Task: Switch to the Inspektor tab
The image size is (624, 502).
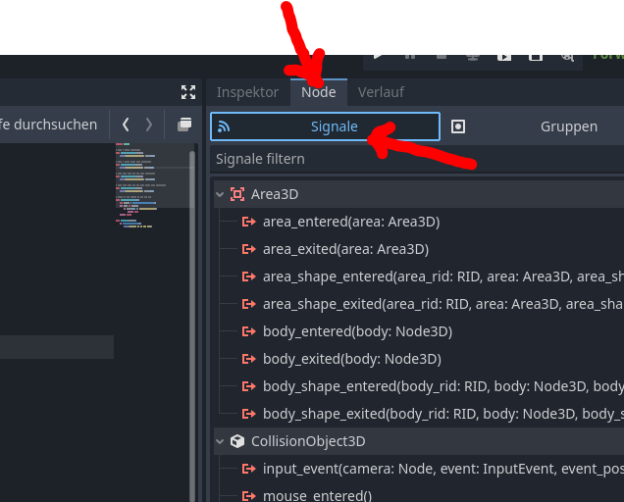Action: (x=247, y=92)
